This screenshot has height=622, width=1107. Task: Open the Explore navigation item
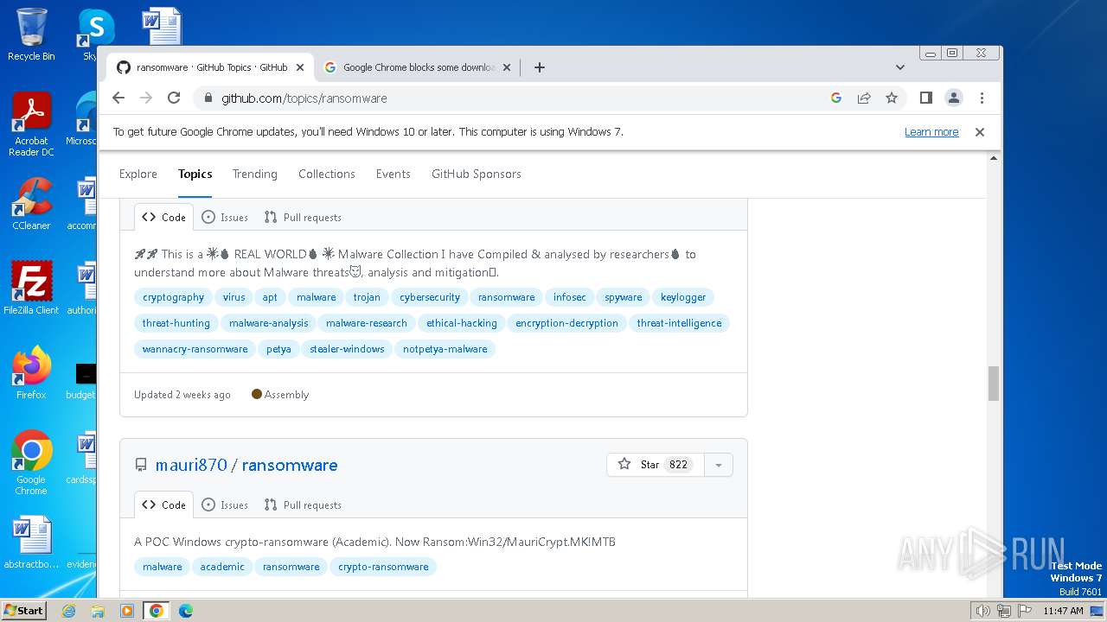pyautogui.click(x=138, y=175)
